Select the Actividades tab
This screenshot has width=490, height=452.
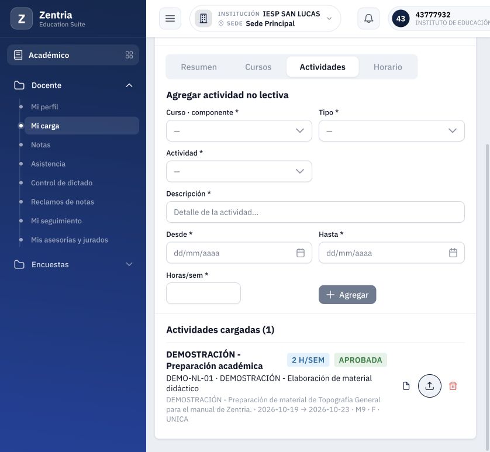coord(323,67)
